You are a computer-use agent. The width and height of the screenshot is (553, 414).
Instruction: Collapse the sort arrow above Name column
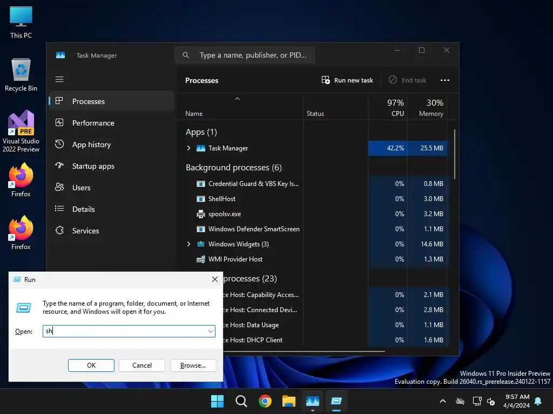tap(238, 99)
